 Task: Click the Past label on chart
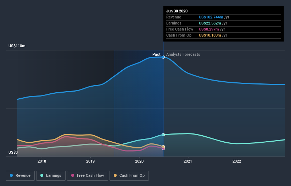tap(156, 54)
